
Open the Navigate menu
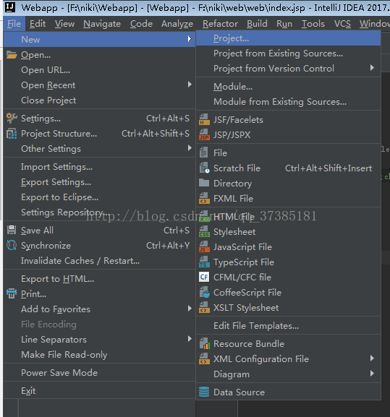(x=102, y=24)
